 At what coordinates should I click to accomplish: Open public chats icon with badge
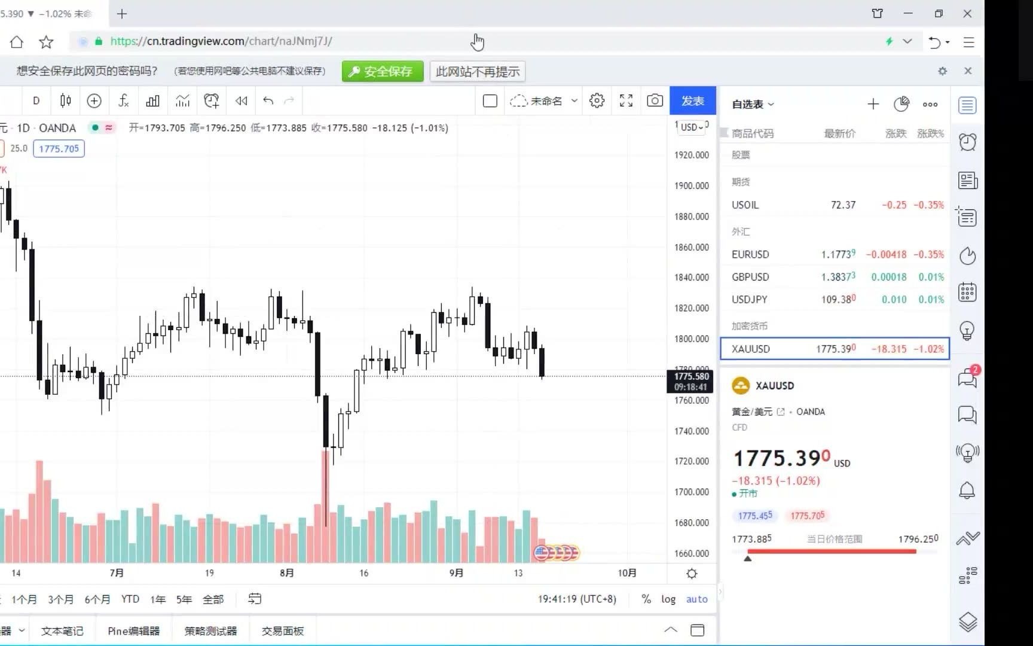tap(968, 377)
